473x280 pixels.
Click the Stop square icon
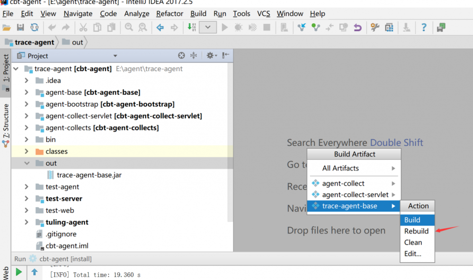267,27
